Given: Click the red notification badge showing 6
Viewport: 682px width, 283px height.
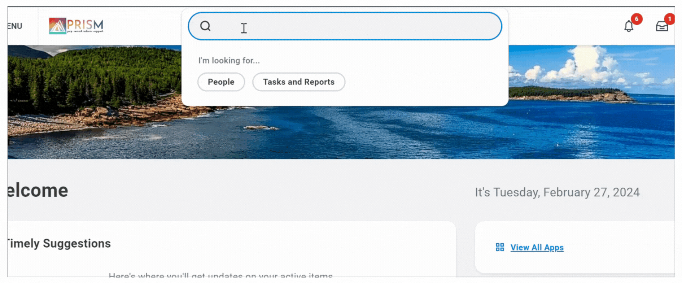Looking at the screenshot, I should click(637, 19).
